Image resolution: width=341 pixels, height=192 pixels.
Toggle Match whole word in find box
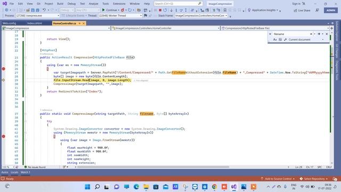point(280,39)
